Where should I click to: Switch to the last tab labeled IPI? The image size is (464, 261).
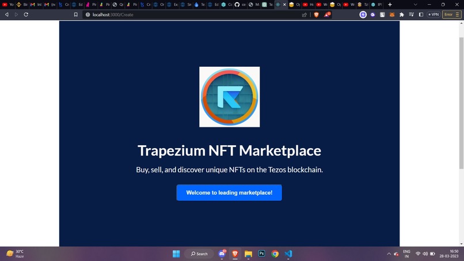coord(376,5)
